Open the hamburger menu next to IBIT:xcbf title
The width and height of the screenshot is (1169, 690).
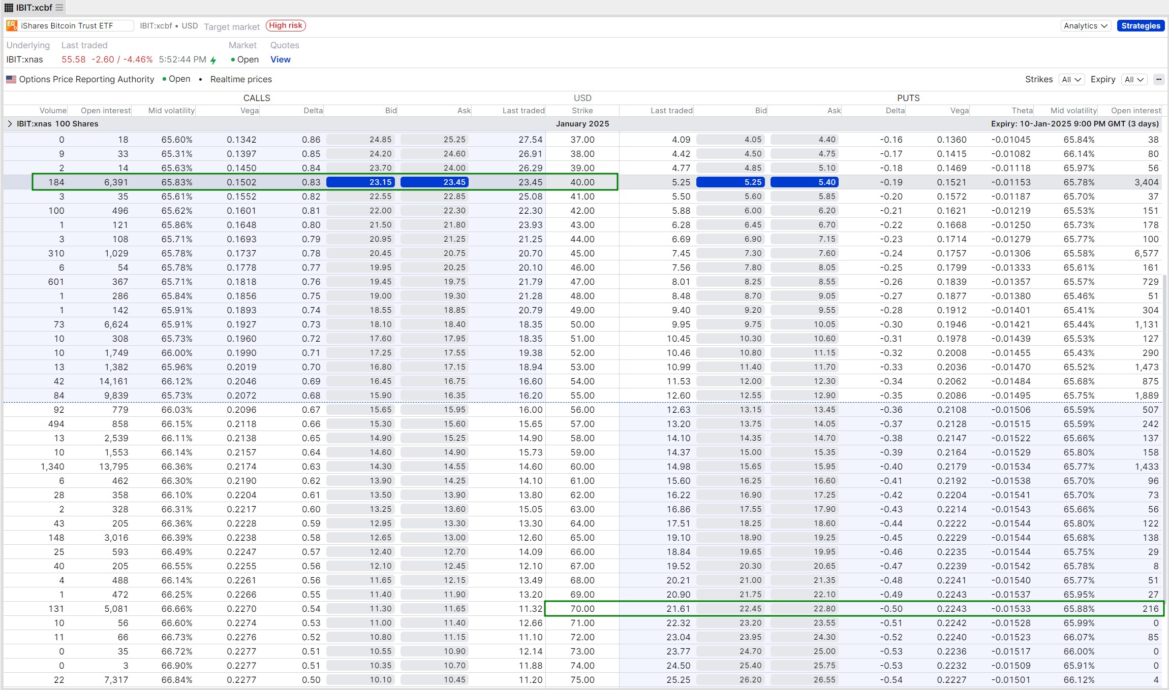coord(59,8)
